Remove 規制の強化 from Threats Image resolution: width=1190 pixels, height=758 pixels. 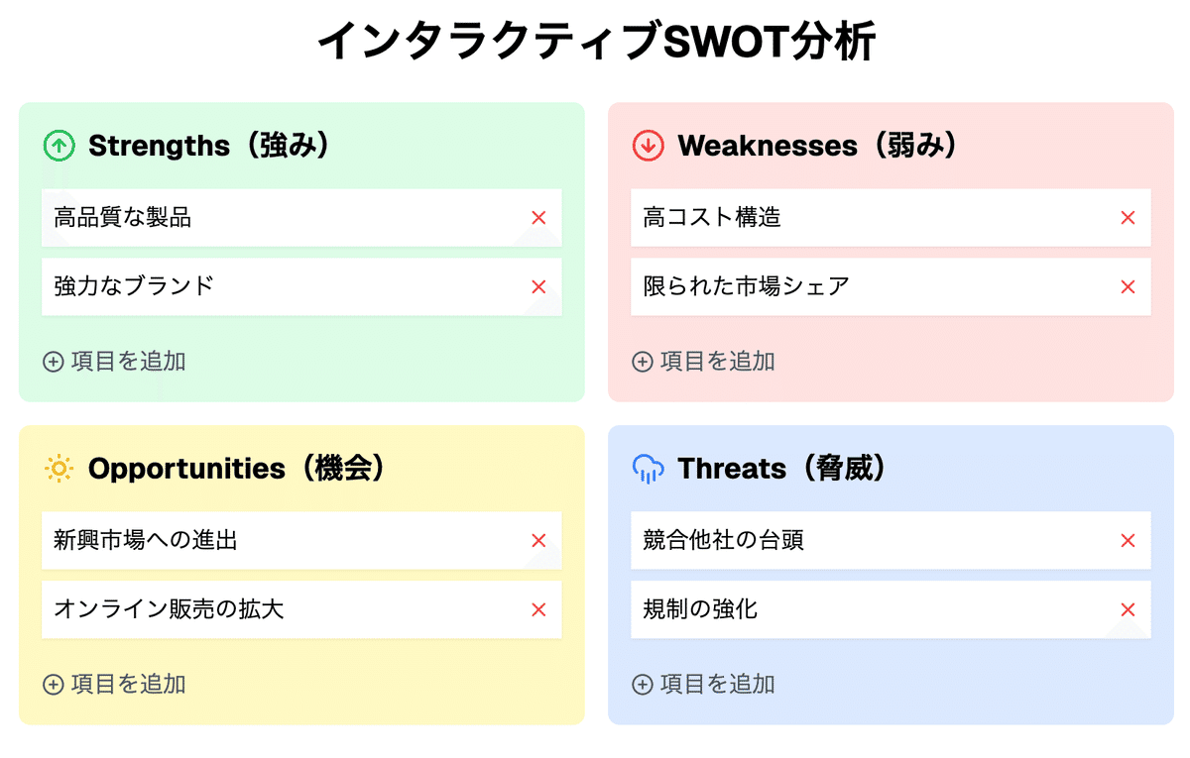(x=1128, y=610)
